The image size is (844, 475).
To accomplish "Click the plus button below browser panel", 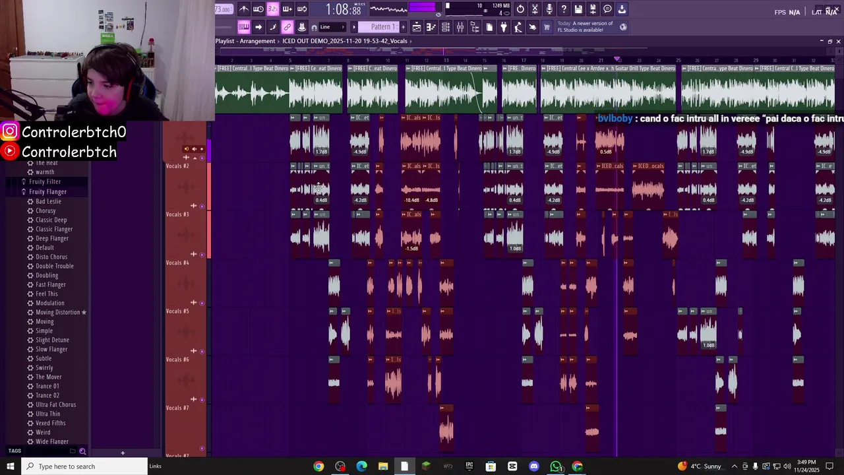I will (123, 453).
